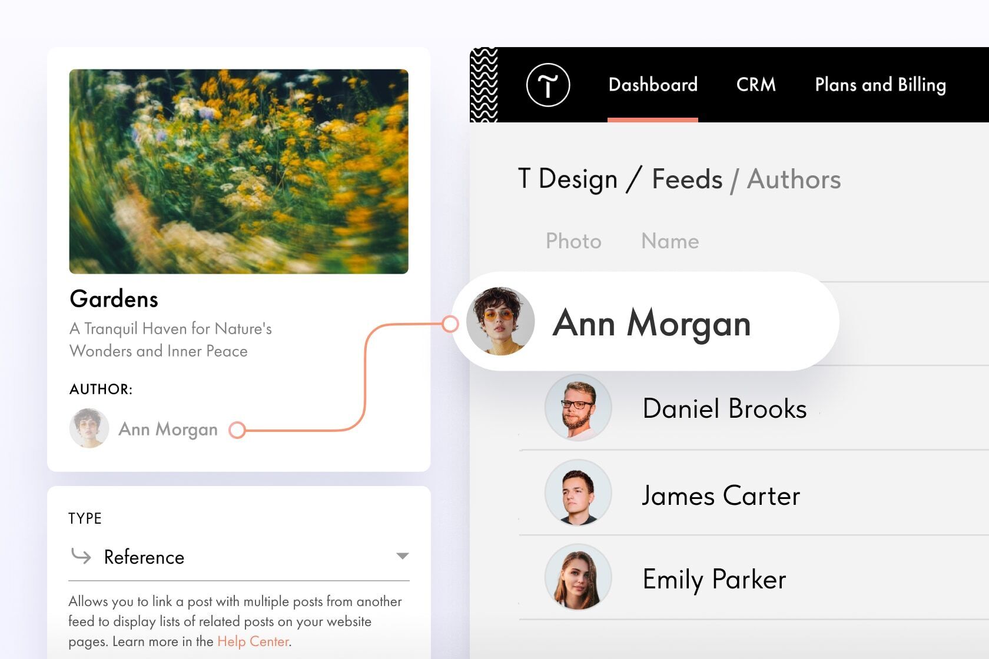Click the dropdown arrow for Type
Image resolution: width=989 pixels, height=659 pixels.
[x=403, y=556]
